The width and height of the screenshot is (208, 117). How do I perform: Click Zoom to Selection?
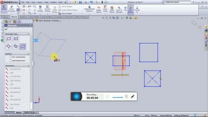click(x=119, y=9)
